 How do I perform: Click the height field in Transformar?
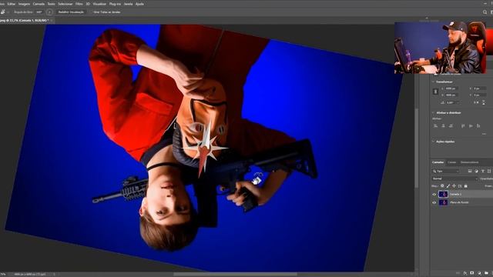451,95
